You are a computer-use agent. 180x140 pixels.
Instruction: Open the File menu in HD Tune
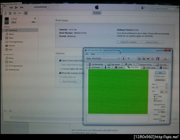(x=87, y=54)
